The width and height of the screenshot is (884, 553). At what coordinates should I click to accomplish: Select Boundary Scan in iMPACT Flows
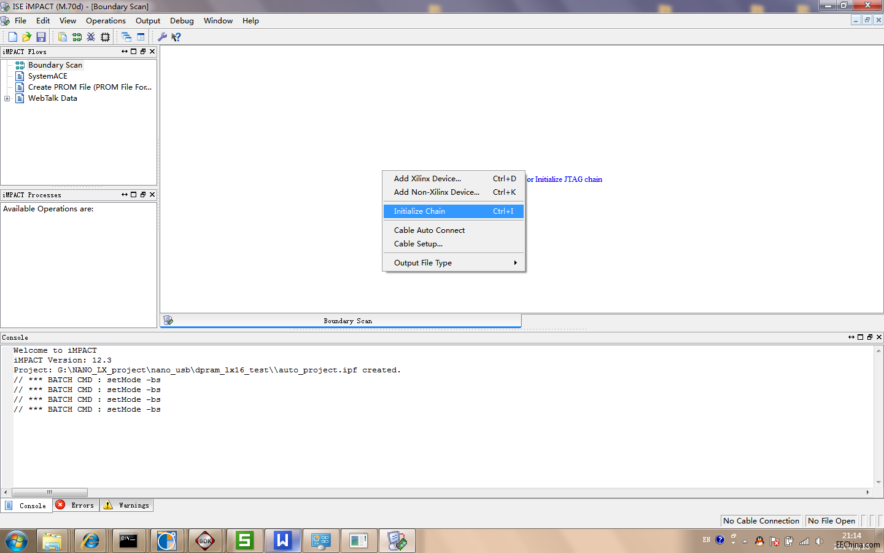[x=55, y=65]
